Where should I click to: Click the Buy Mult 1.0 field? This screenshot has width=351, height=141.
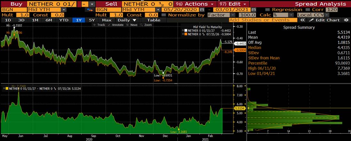(23, 15)
